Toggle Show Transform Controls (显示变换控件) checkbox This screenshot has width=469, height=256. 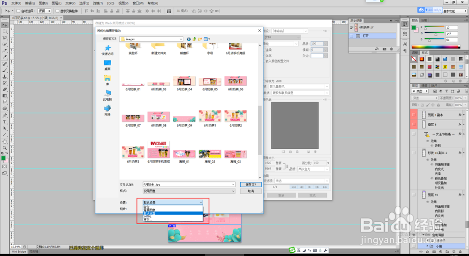click(57, 11)
